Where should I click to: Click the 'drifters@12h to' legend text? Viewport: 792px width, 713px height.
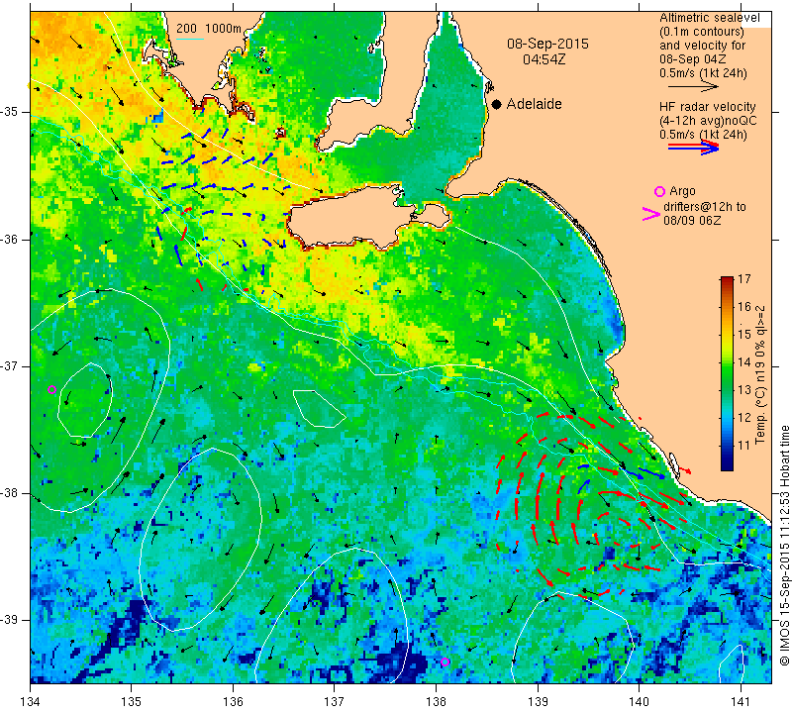coord(704,207)
